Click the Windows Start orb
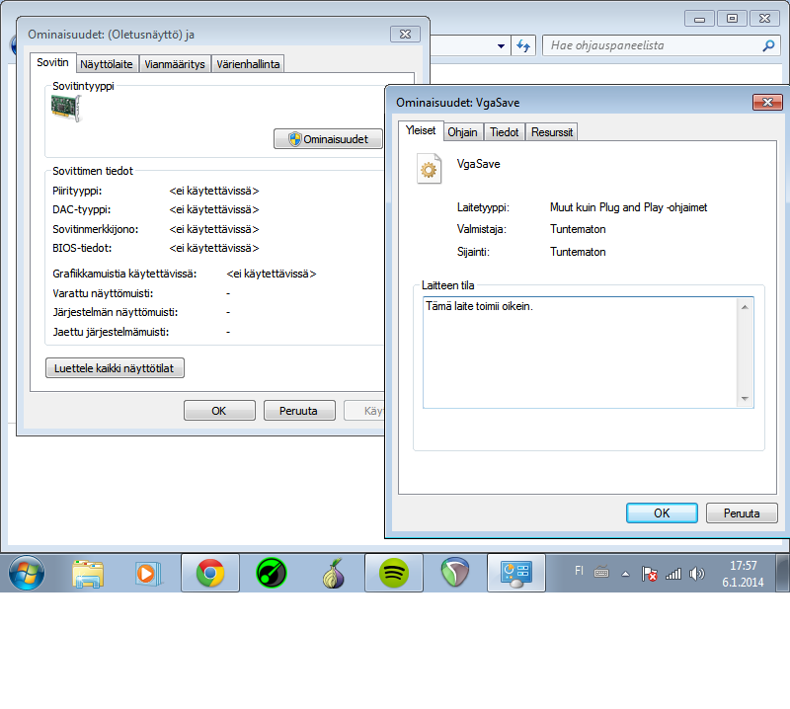 pyautogui.click(x=27, y=573)
